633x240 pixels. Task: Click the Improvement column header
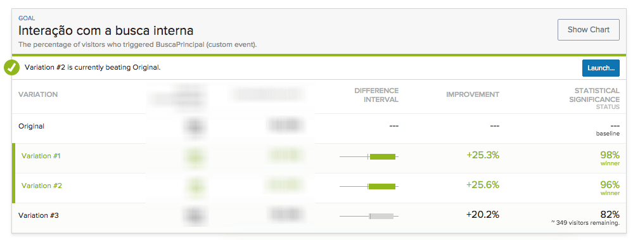[473, 94]
